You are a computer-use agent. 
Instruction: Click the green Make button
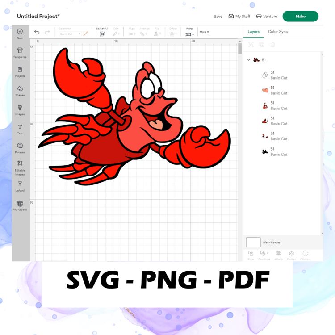tap(301, 16)
